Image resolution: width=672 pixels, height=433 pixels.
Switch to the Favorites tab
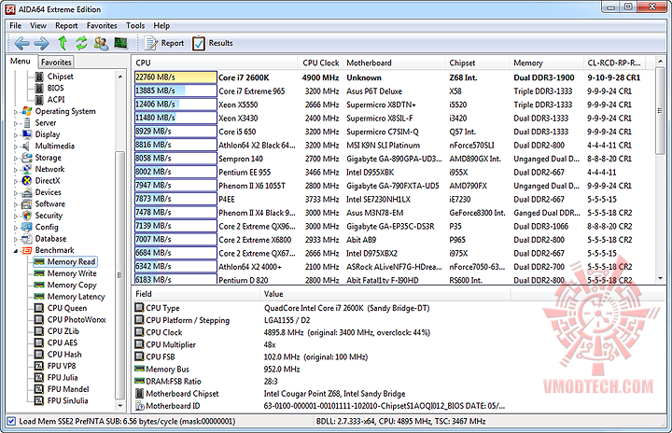point(56,63)
